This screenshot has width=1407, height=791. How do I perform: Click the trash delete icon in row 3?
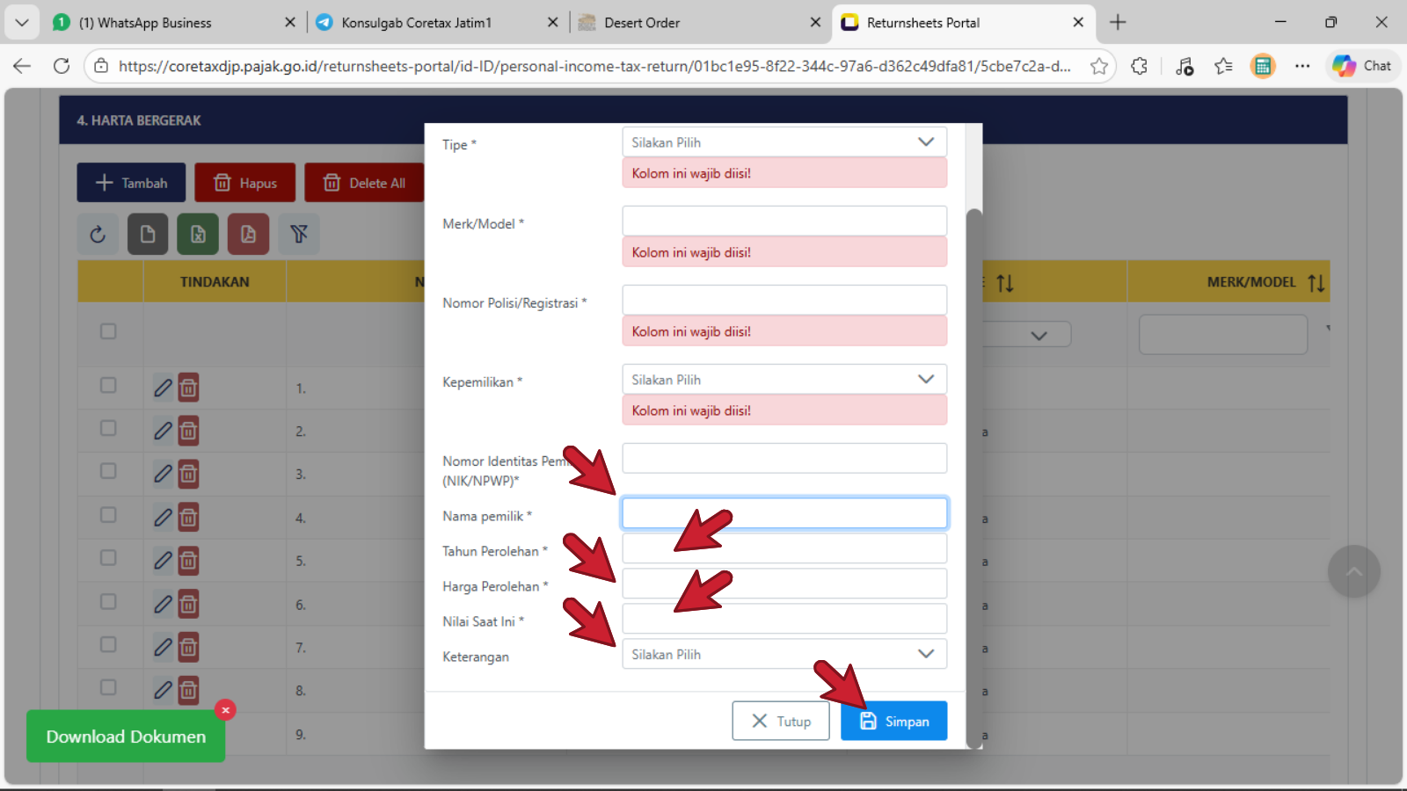click(x=188, y=474)
